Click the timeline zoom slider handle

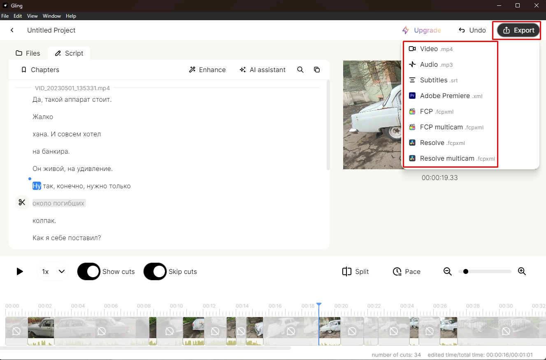click(465, 271)
